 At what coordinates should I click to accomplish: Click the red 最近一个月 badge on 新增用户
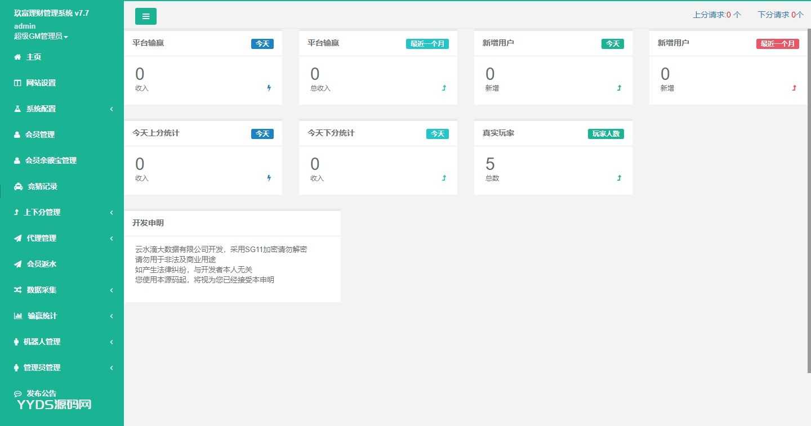click(777, 43)
